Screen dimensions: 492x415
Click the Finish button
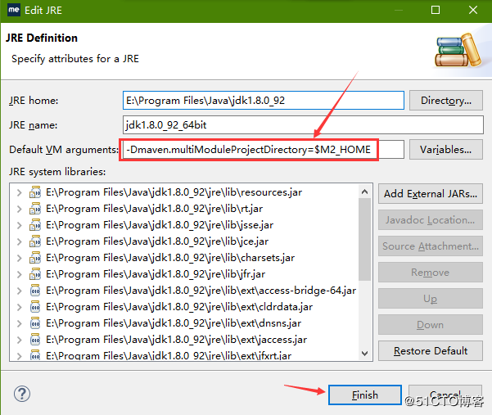point(365,395)
